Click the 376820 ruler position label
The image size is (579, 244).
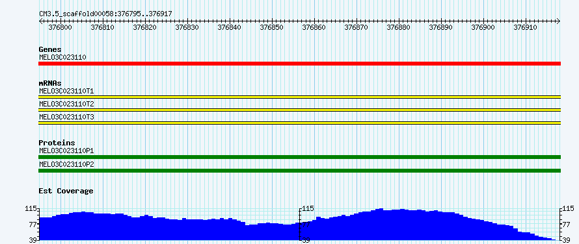[145, 27]
